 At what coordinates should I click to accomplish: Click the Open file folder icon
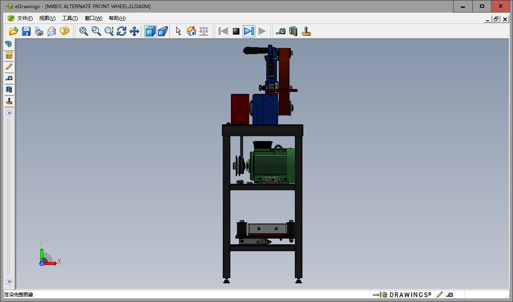coord(14,31)
